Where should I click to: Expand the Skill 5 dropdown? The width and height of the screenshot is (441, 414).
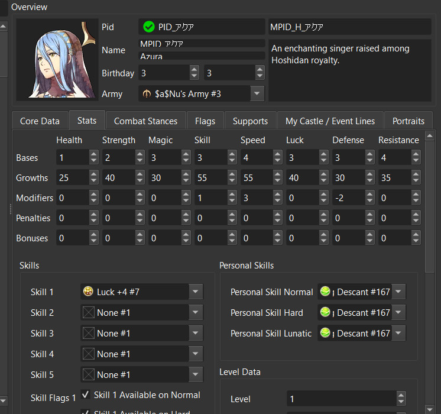click(x=196, y=374)
